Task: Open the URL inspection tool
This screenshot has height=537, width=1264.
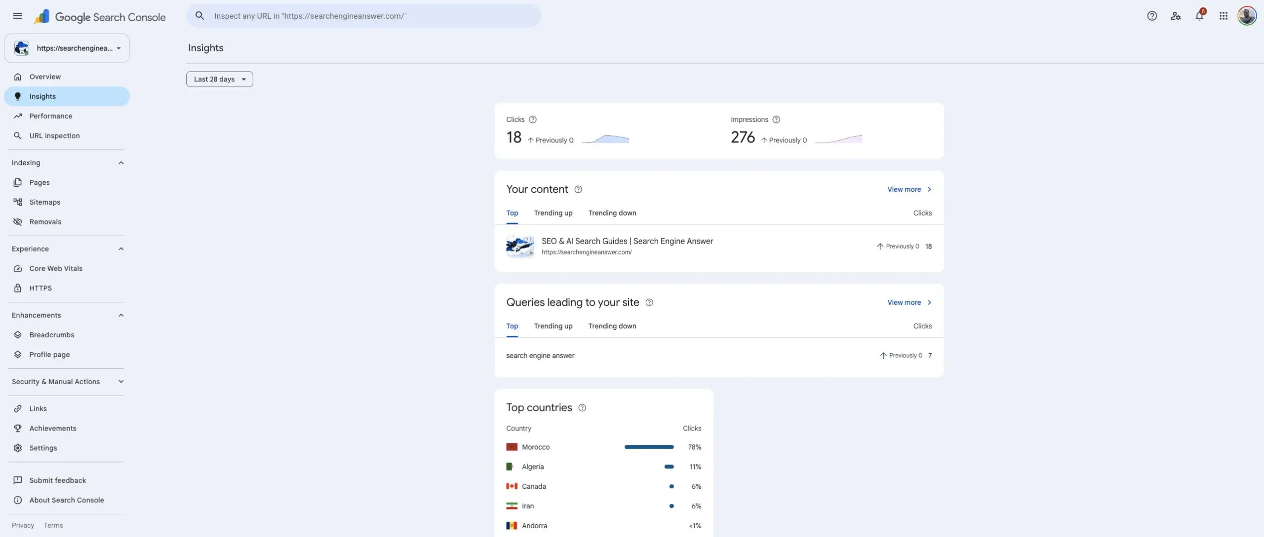Action: pos(67,136)
